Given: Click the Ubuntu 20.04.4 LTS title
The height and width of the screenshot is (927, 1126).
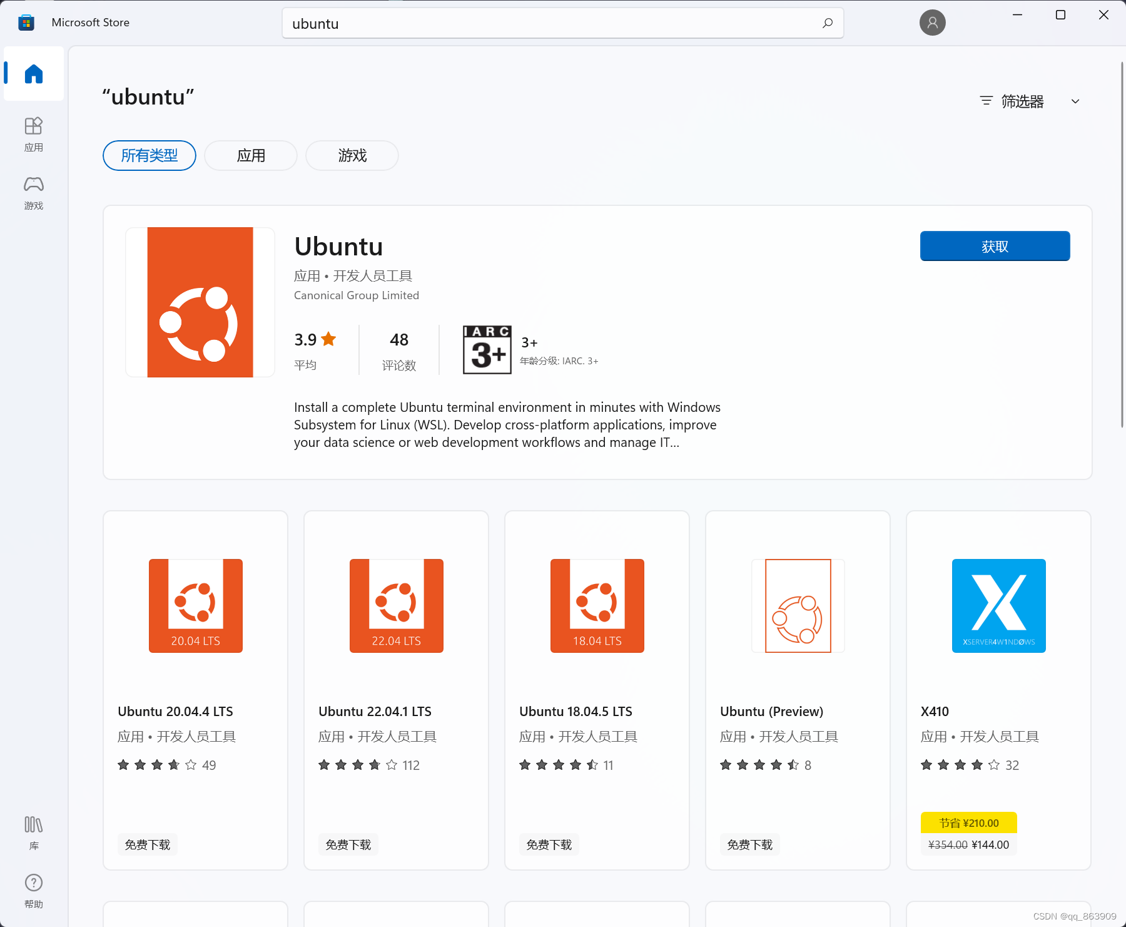Looking at the screenshot, I should [175, 712].
